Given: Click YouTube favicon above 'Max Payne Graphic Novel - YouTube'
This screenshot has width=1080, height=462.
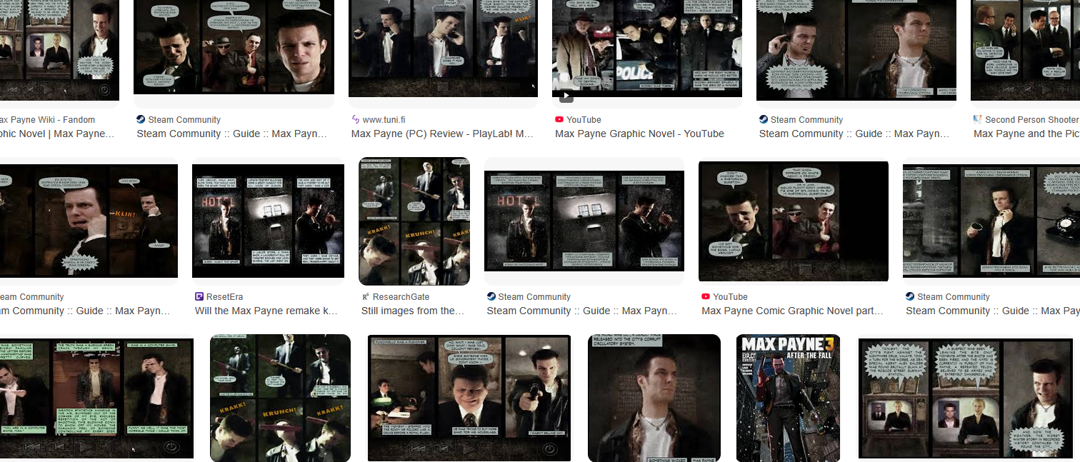Looking at the screenshot, I should pos(559,120).
